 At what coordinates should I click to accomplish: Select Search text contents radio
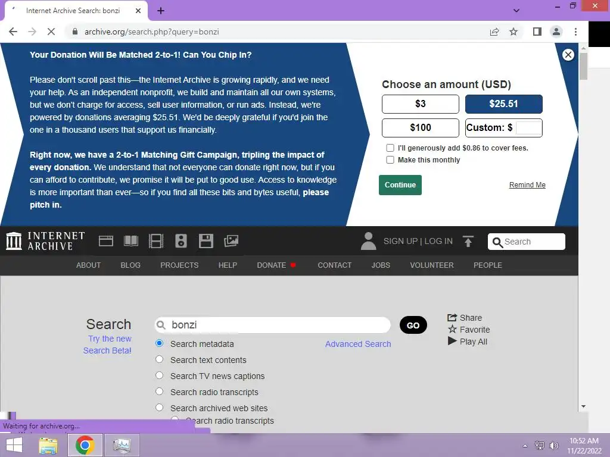[x=159, y=359]
